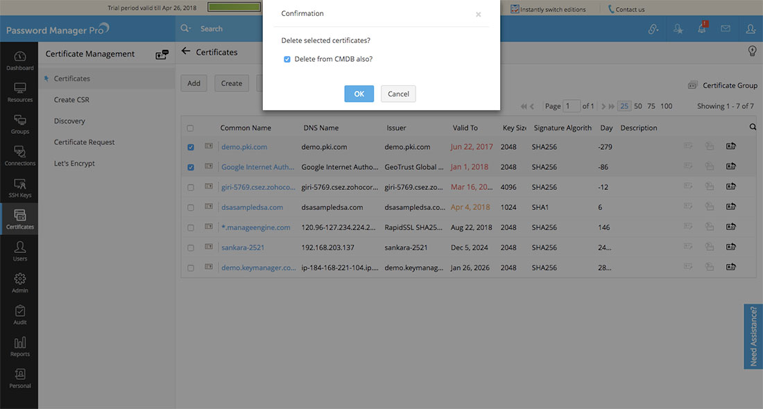Check the giri-5769.csez.zohoco row checkbox
The image size is (763, 409).
click(191, 188)
